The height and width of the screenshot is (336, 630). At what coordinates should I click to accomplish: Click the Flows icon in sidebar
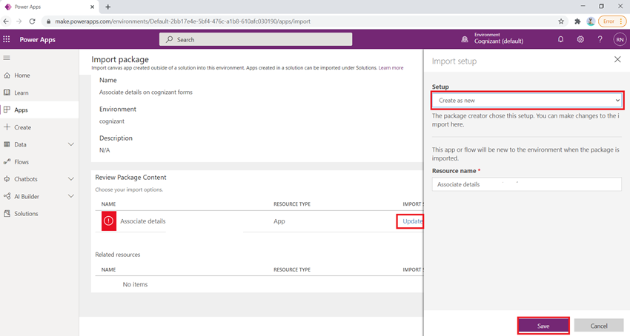pos(7,162)
